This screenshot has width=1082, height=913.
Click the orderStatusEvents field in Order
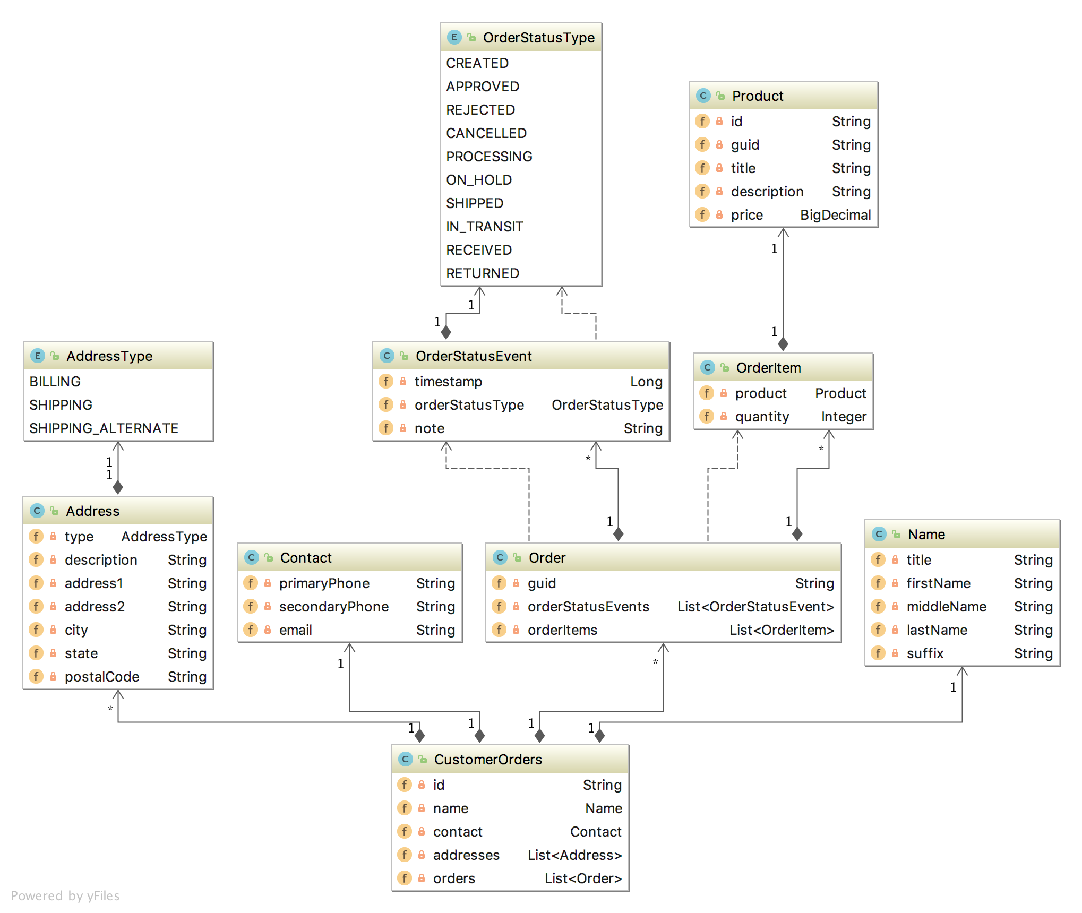point(588,606)
